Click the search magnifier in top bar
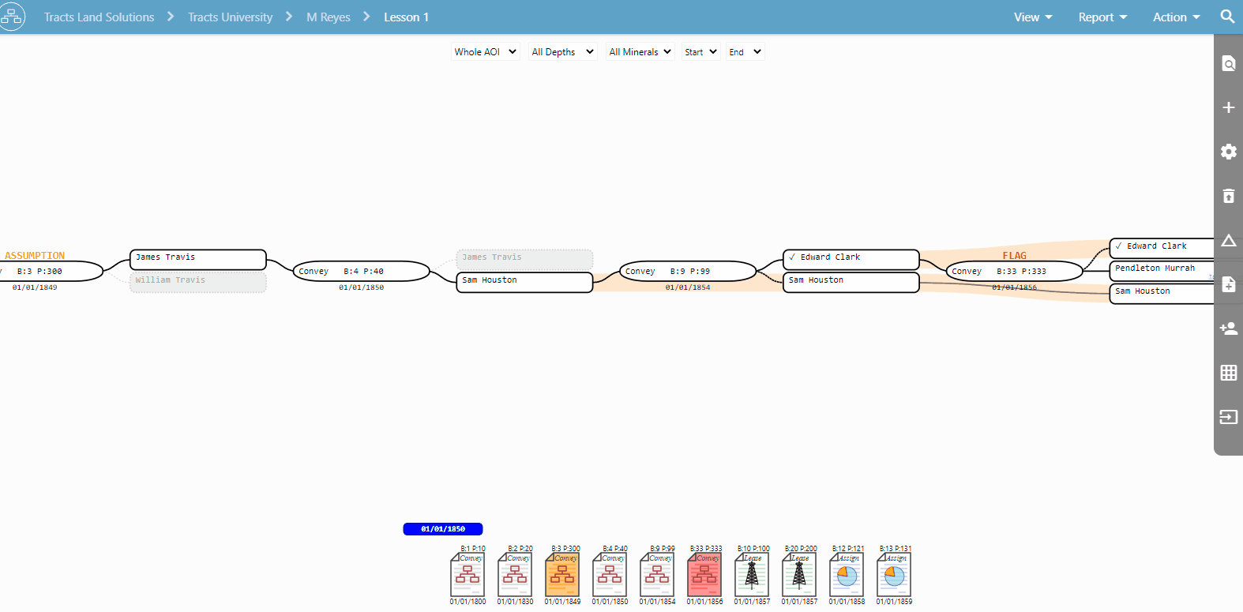This screenshot has width=1243, height=612. (1227, 17)
